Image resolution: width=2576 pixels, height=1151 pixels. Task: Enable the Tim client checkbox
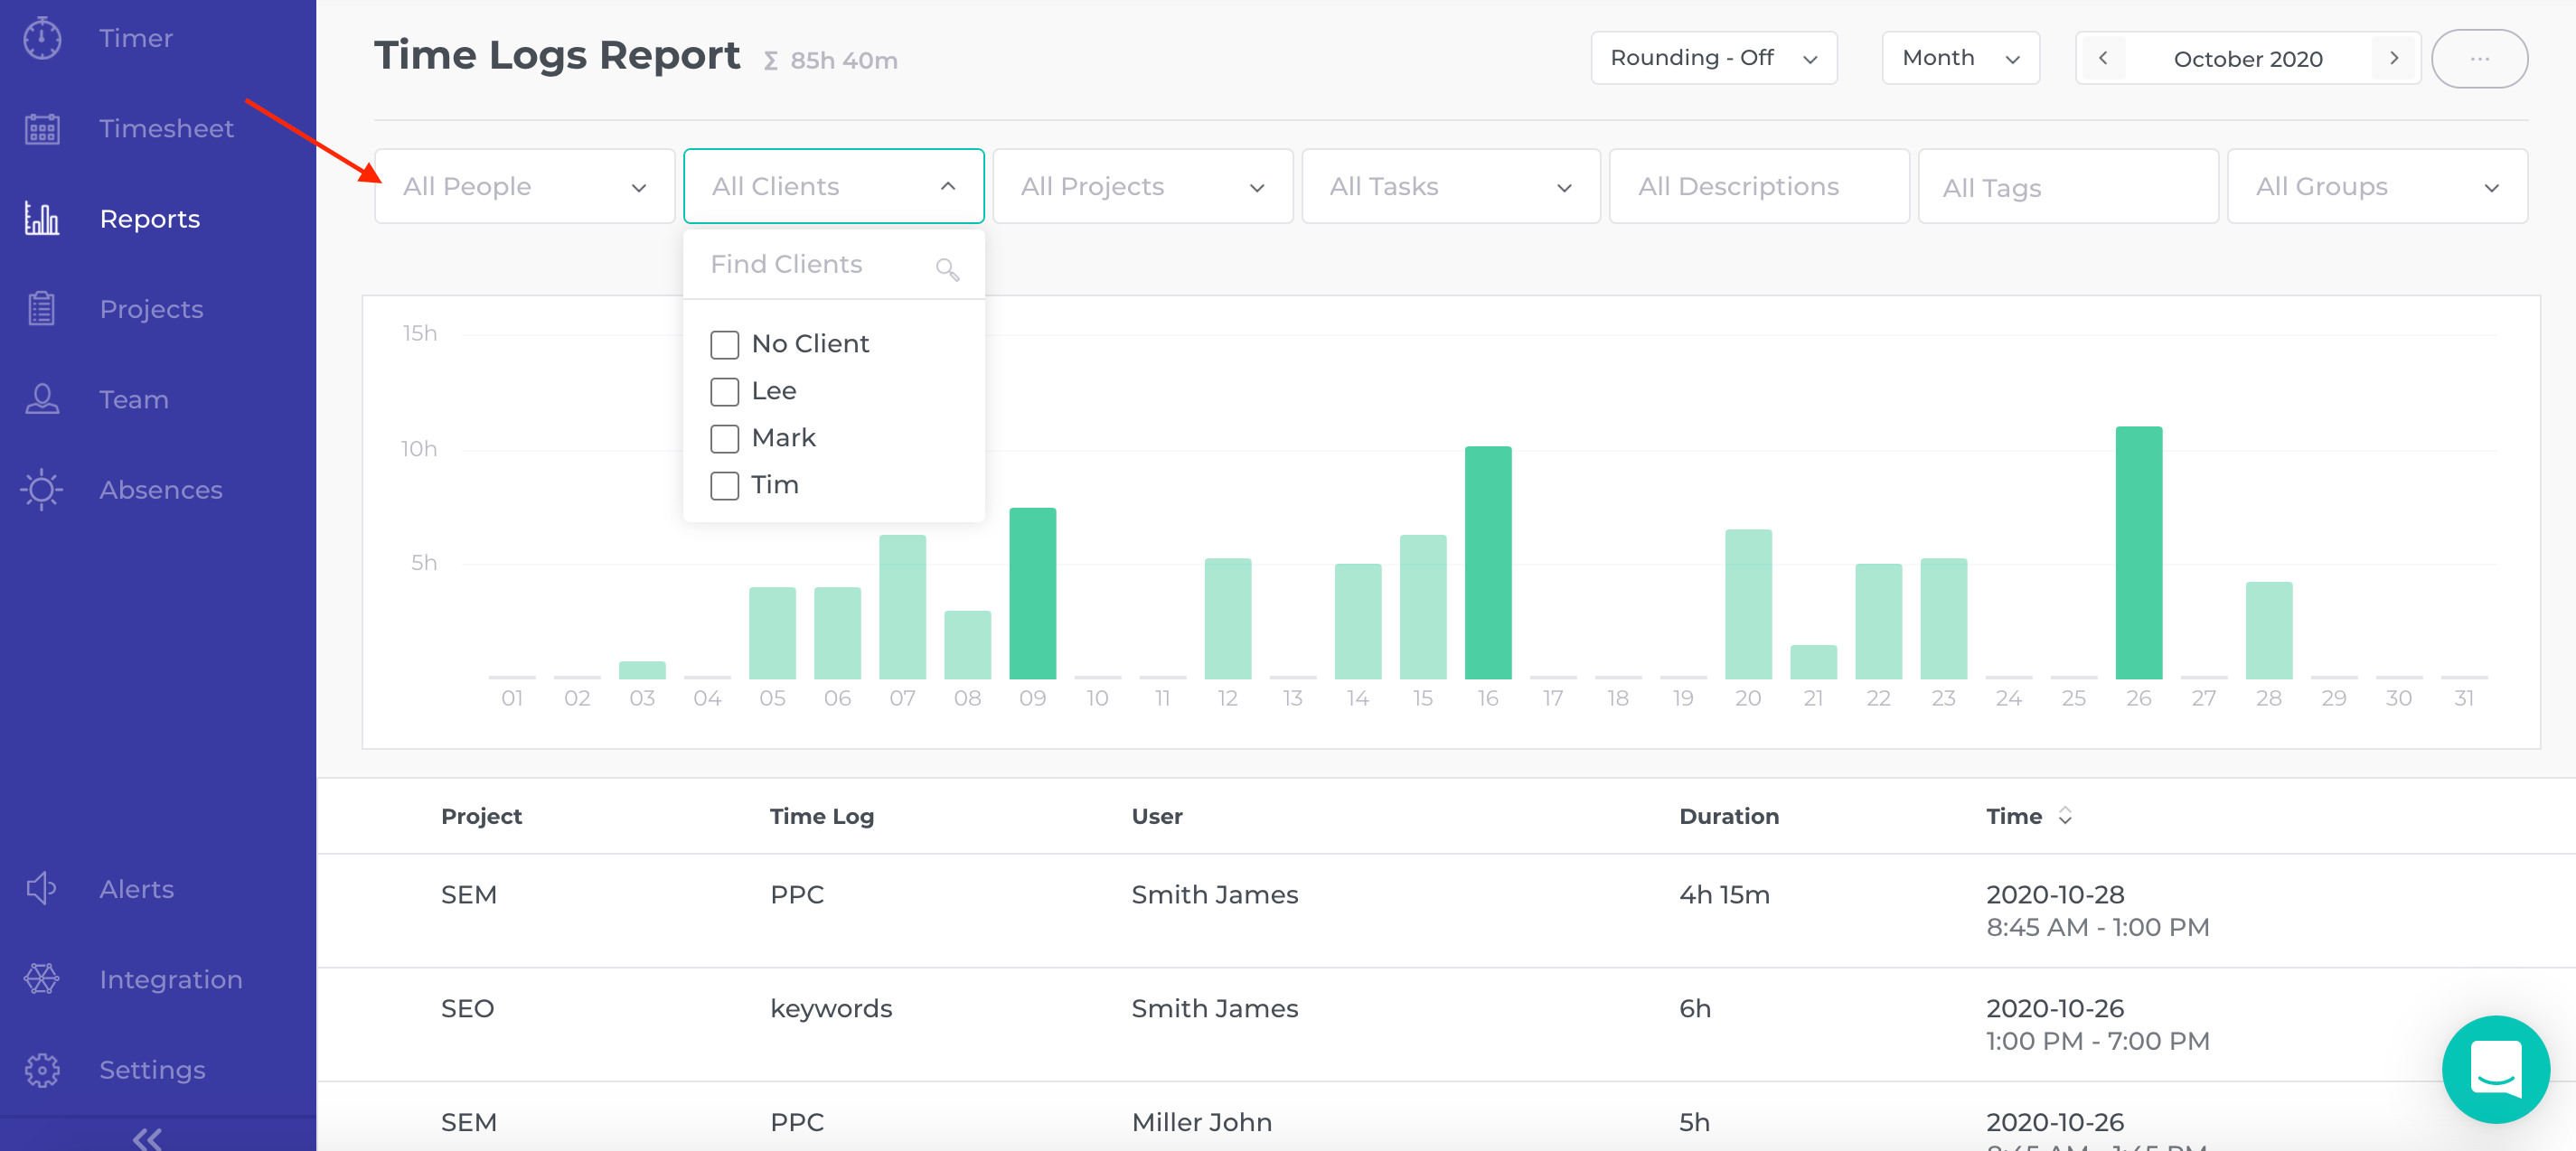[x=724, y=485]
